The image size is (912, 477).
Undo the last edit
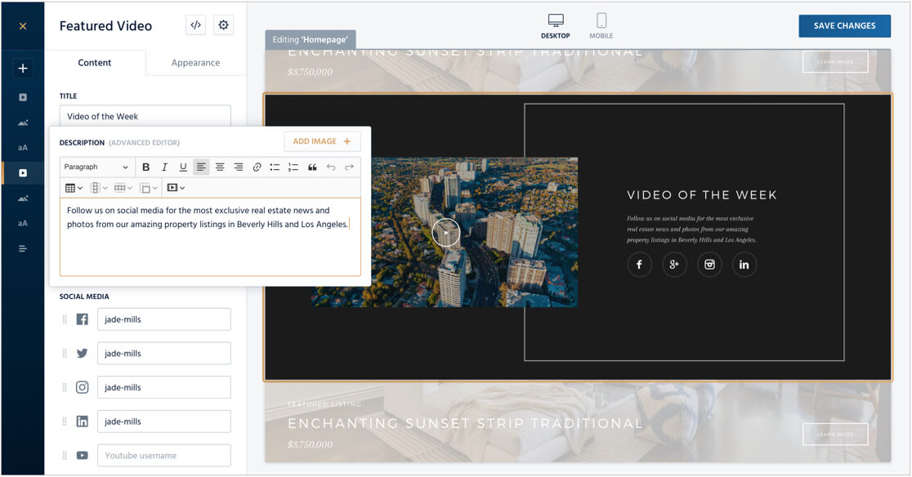(331, 167)
